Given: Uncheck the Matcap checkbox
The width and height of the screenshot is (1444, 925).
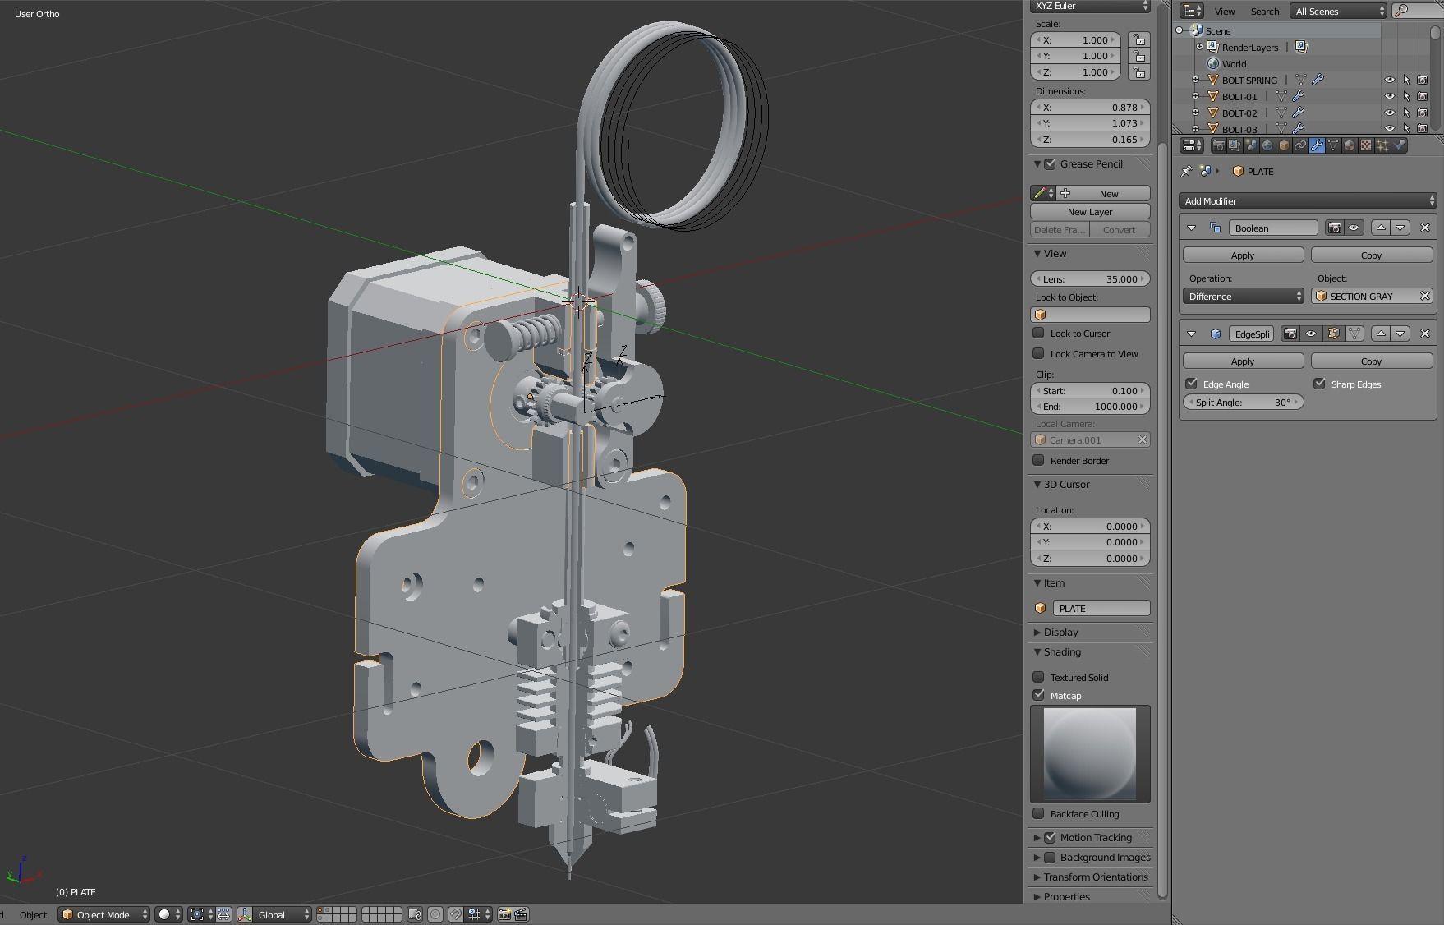Looking at the screenshot, I should (x=1038, y=695).
